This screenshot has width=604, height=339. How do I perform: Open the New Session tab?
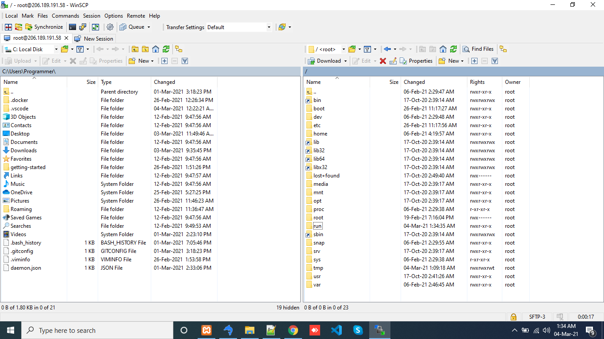click(x=94, y=38)
